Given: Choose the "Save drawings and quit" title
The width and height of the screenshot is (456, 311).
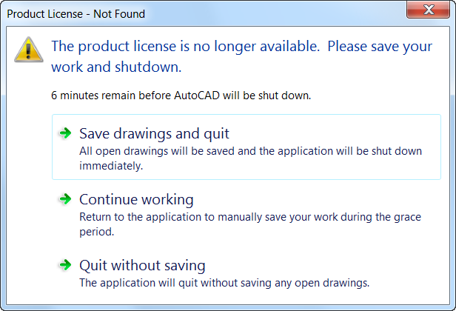Looking at the screenshot, I should pos(154,134).
